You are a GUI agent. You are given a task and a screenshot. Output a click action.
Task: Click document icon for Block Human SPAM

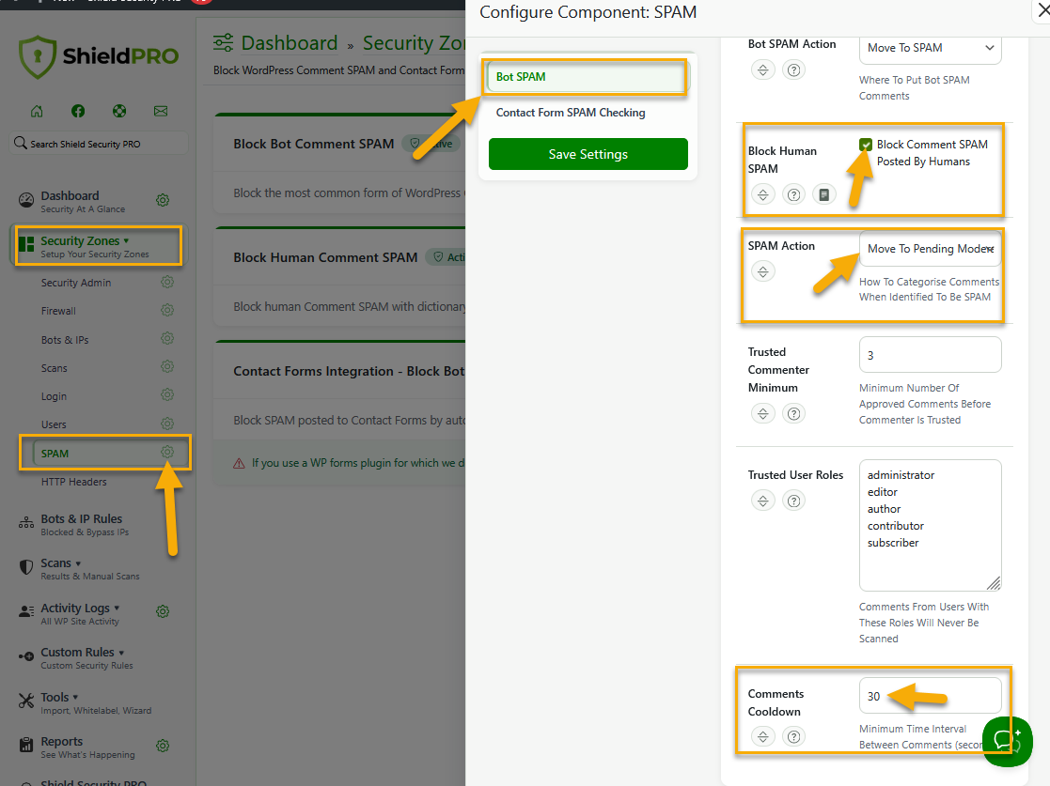(x=824, y=194)
